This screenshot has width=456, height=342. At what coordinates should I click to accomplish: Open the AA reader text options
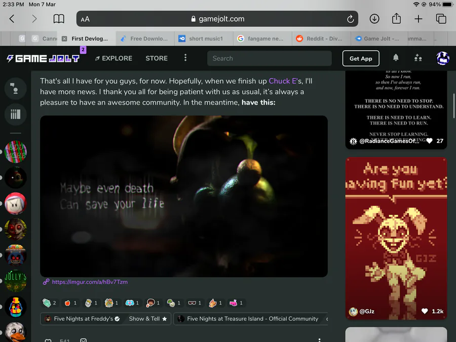[85, 19]
